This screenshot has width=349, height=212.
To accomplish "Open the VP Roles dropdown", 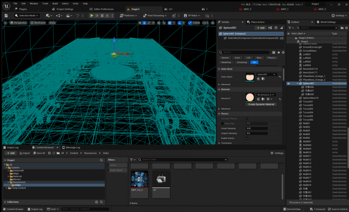I will click(x=192, y=15).
